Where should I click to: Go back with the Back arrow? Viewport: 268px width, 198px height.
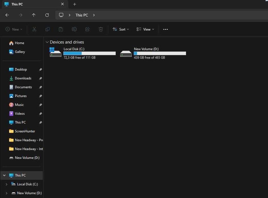(7, 15)
